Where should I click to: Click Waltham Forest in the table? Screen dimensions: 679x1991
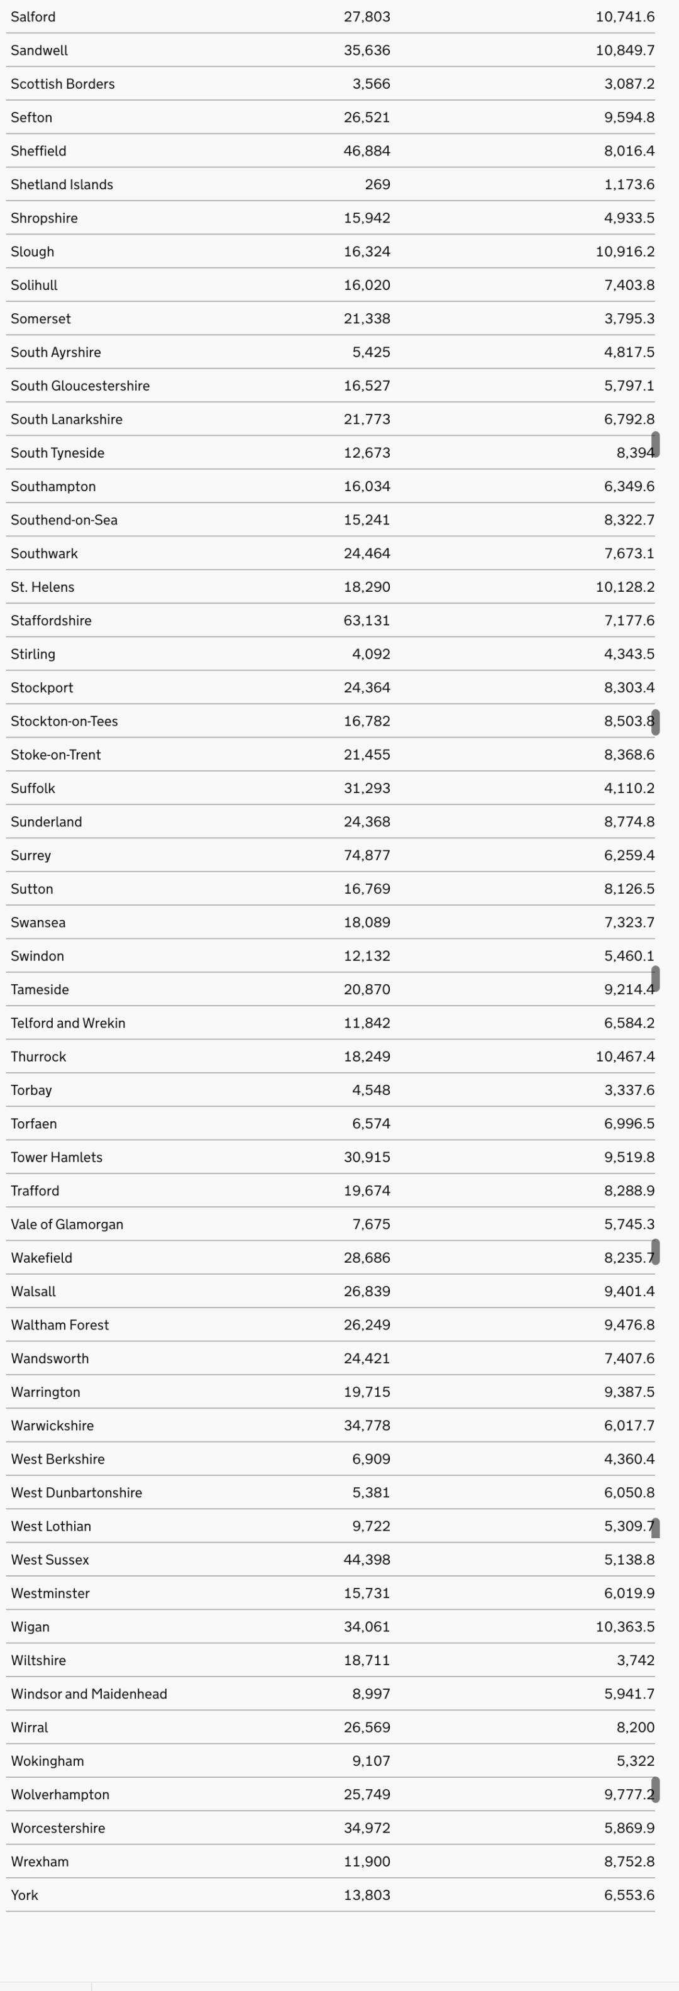click(60, 1325)
